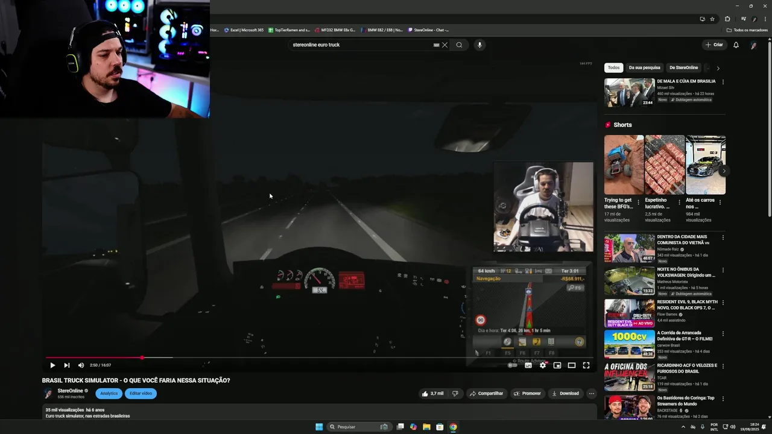This screenshot has height=434, width=772.
Task: Open Trying to get these BFG's short
Action: [x=624, y=165]
